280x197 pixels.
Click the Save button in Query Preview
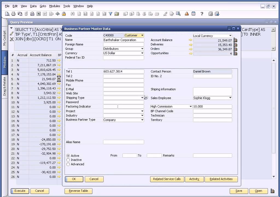239,191
